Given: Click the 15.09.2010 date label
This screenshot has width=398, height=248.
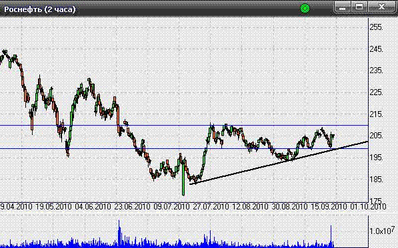Looking at the screenshot, I should click(x=329, y=207).
